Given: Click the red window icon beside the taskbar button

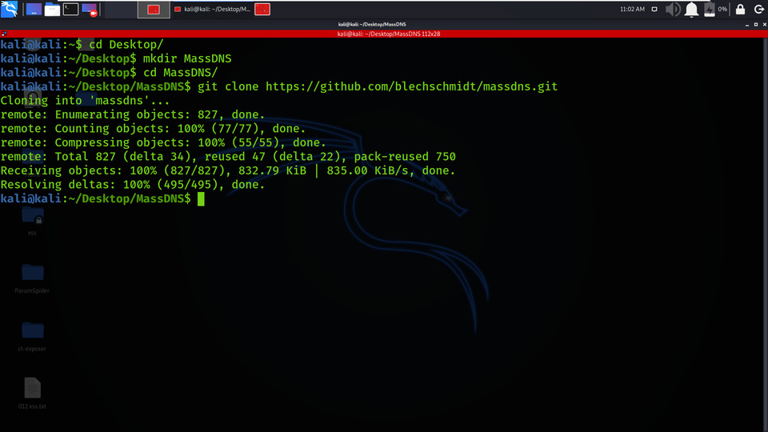Looking at the screenshot, I should pos(262,10).
